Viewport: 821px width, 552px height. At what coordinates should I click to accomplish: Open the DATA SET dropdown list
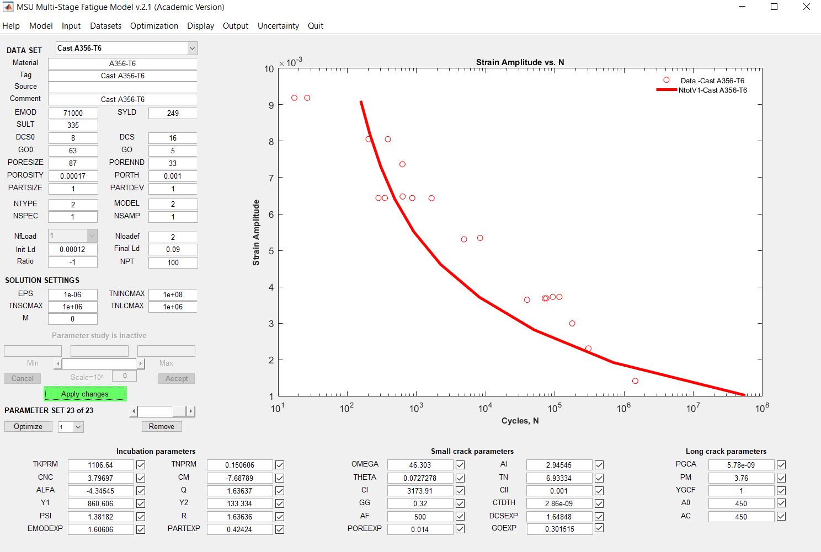pos(192,49)
